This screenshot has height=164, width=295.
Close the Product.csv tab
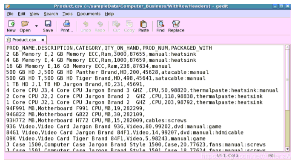pos(43,40)
